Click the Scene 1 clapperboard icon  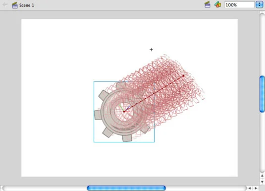tap(15, 5)
